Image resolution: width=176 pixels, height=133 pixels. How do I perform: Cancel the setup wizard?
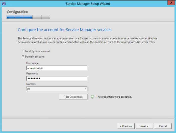(163, 126)
